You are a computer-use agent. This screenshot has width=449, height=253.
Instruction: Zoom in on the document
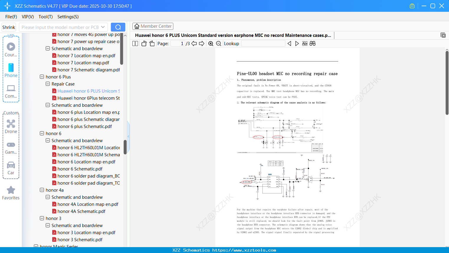pos(211,44)
